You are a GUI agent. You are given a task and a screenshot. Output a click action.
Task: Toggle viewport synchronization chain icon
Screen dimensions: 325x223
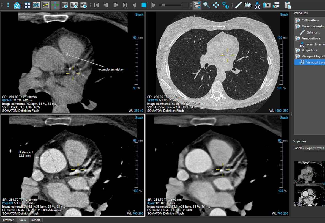[36, 5]
